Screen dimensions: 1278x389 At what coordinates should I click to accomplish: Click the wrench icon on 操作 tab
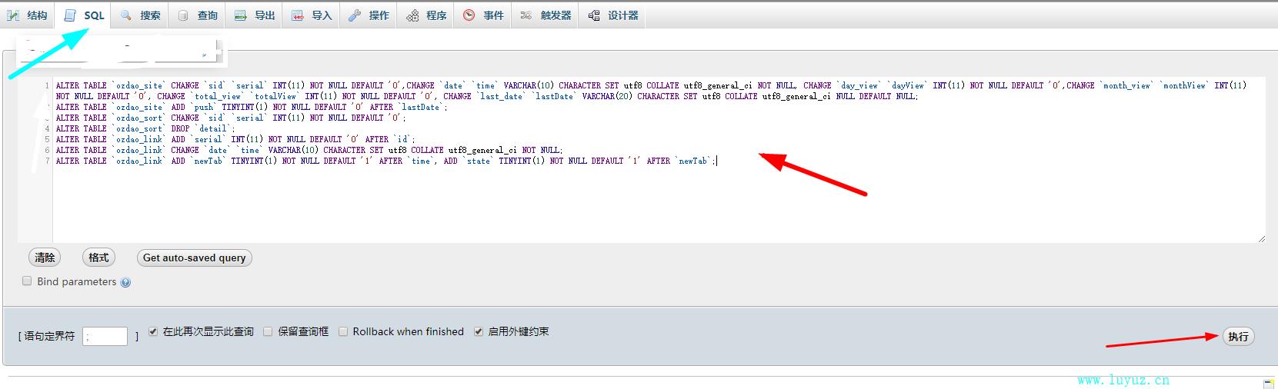355,15
